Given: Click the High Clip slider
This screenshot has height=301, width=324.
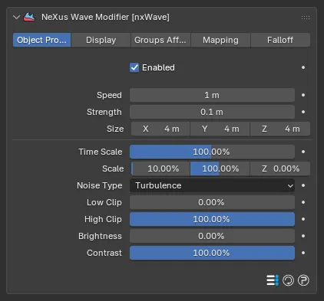Looking at the screenshot, I should pyautogui.click(x=212, y=219).
